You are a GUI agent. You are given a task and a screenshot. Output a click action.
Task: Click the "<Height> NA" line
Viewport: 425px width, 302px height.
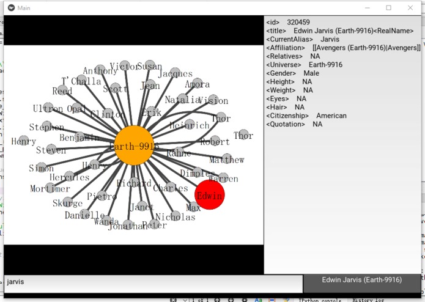pos(289,81)
